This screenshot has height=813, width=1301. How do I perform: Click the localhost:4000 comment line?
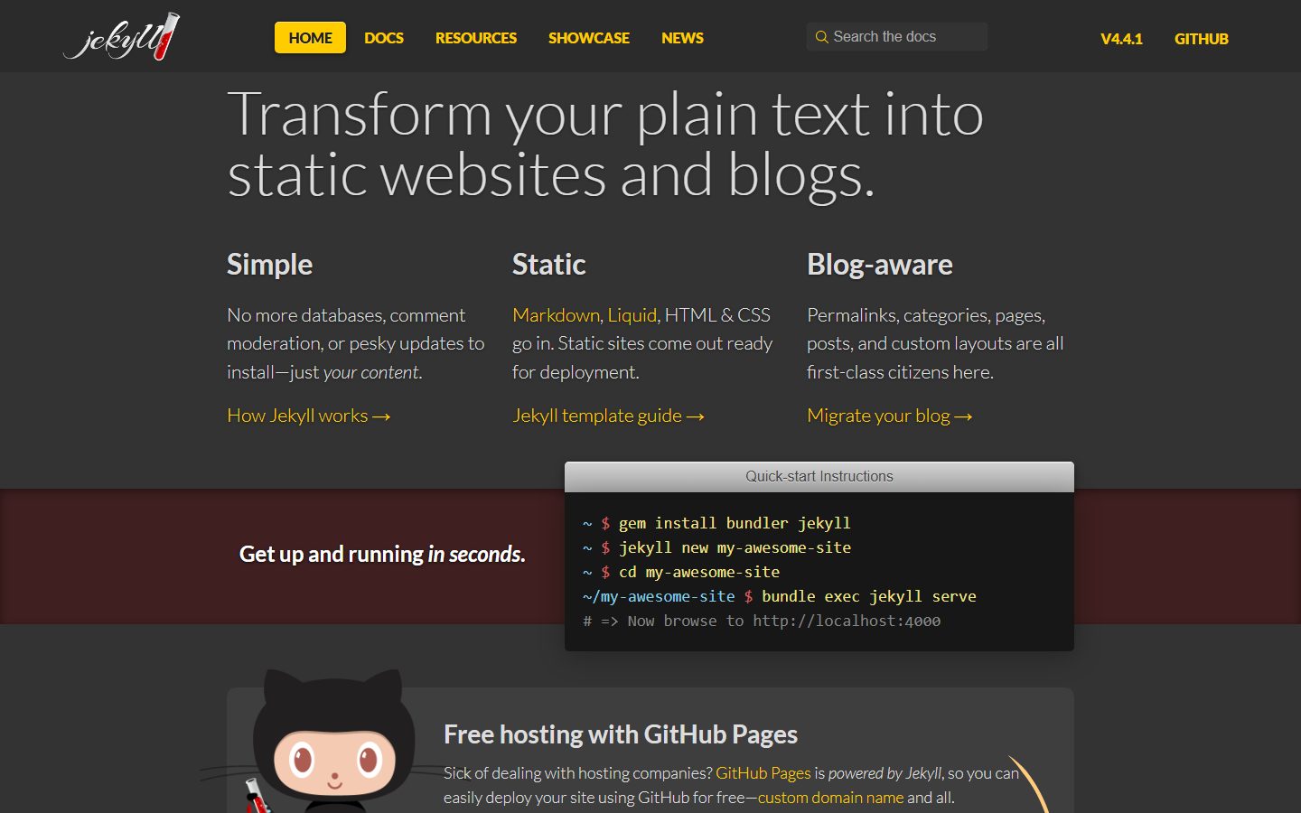click(x=762, y=621)
